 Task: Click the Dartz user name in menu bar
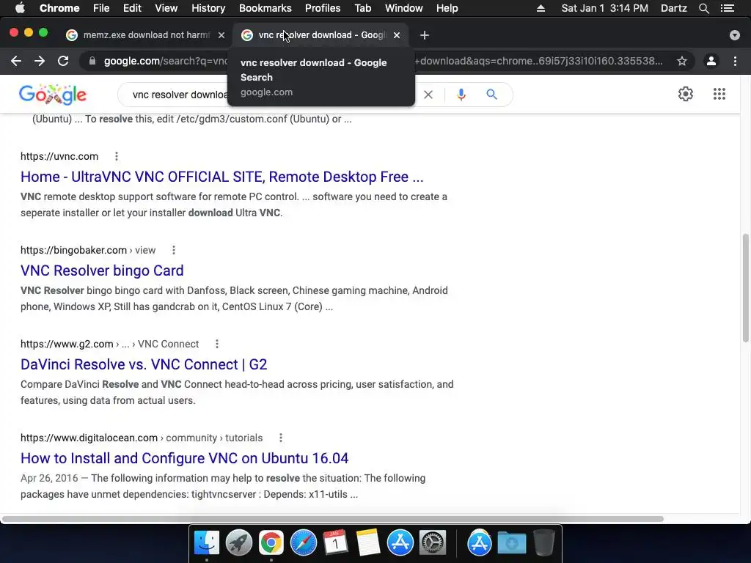click(x=674, y=8)
